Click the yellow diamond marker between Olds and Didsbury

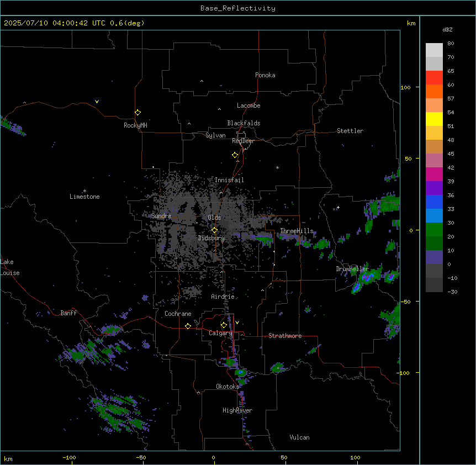[215, 230]
